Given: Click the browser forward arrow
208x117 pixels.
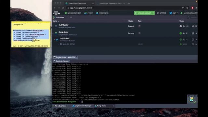Looking at the screenshot, I should (x=59, y=8).
